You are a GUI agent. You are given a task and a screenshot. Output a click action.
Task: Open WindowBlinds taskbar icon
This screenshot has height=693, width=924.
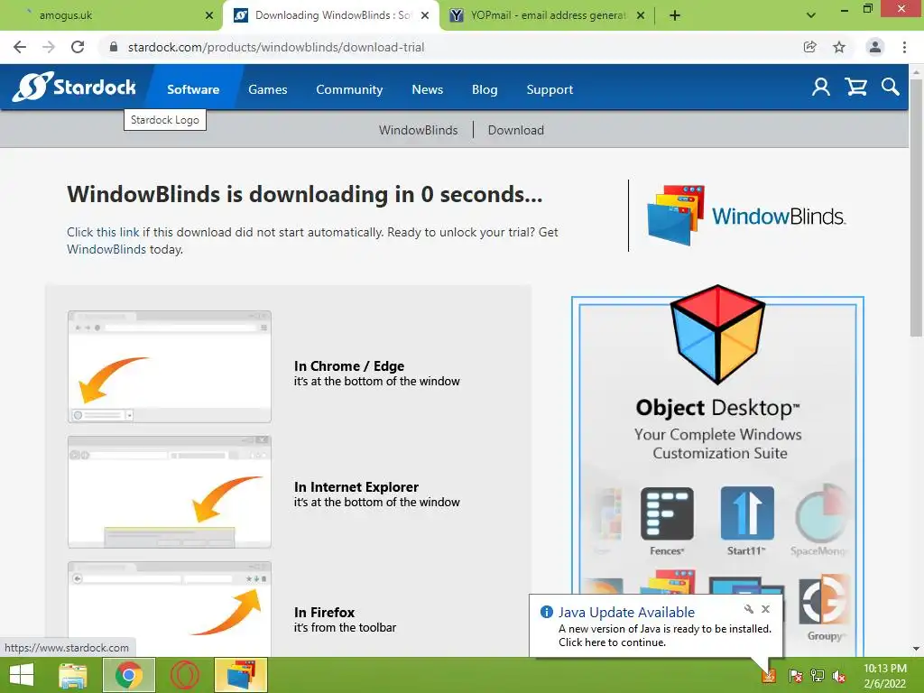[x=241, y=675]
